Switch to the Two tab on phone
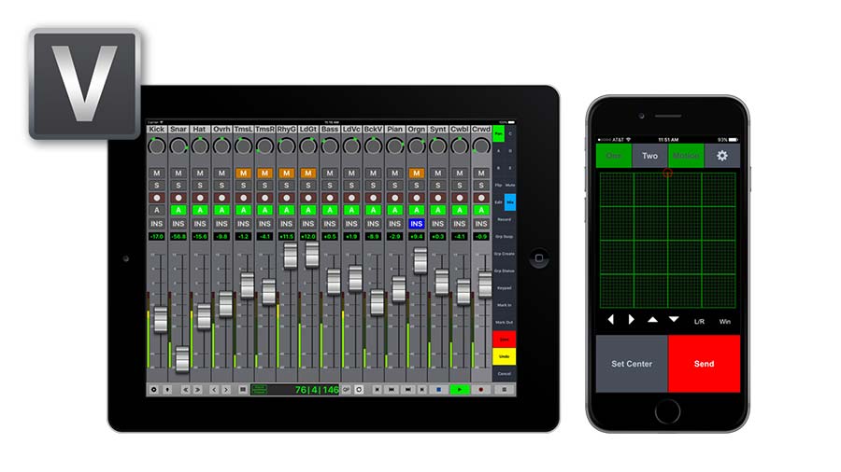841x472 pixels. [649, 156]
